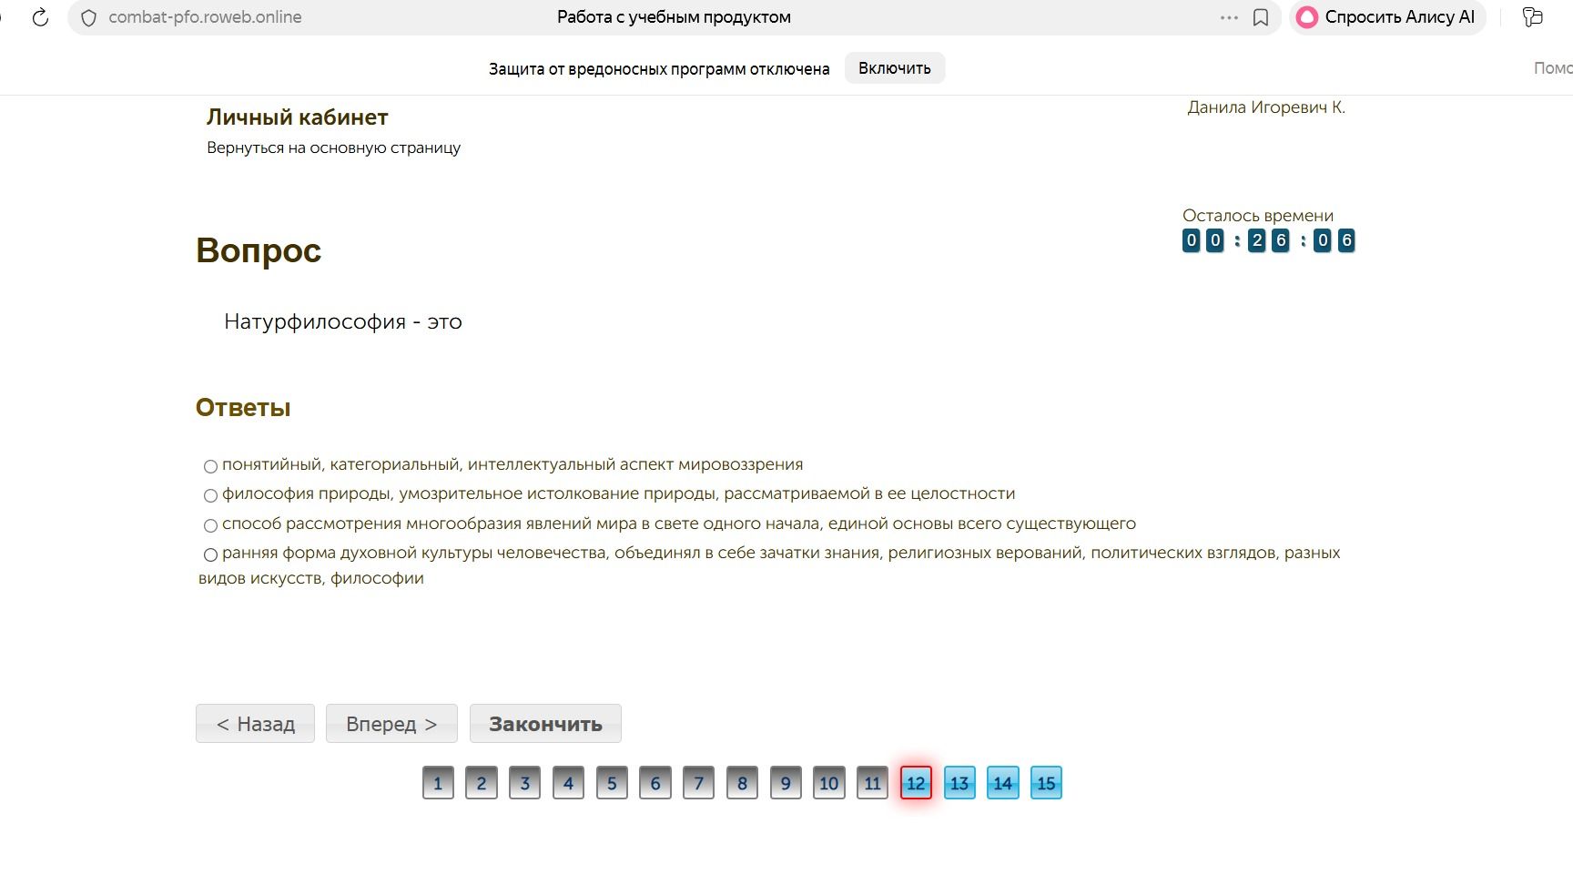
Task: Jump to question 2
Action: (482, 783)
